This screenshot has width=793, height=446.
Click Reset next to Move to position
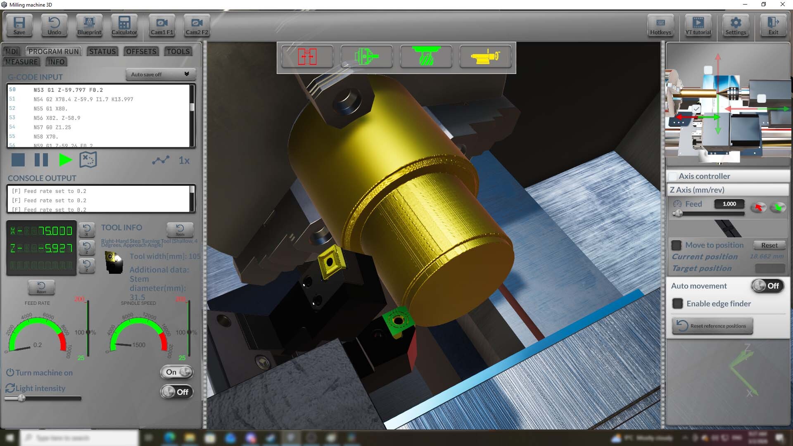(769, 245)
